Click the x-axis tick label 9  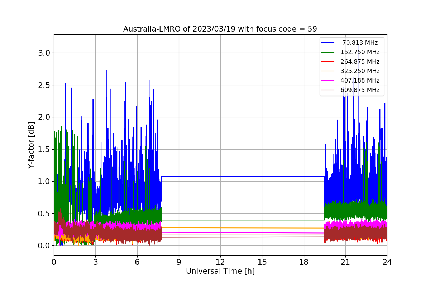point(178,262)
